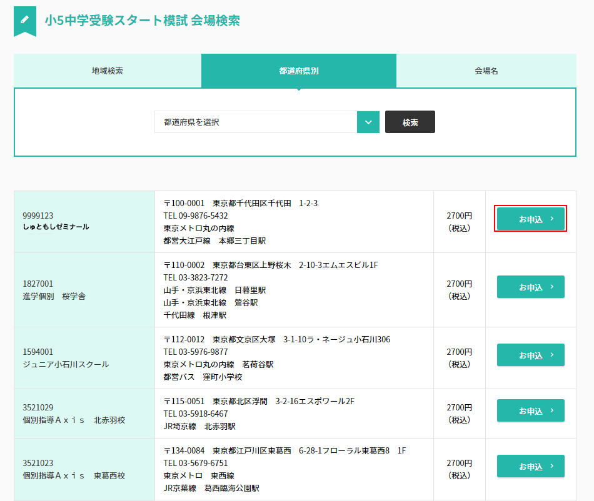This screenshot has height=501, width=594.
Task: Open the 会場名 tab
Action: pyautogui.click(x=486, y=71)
